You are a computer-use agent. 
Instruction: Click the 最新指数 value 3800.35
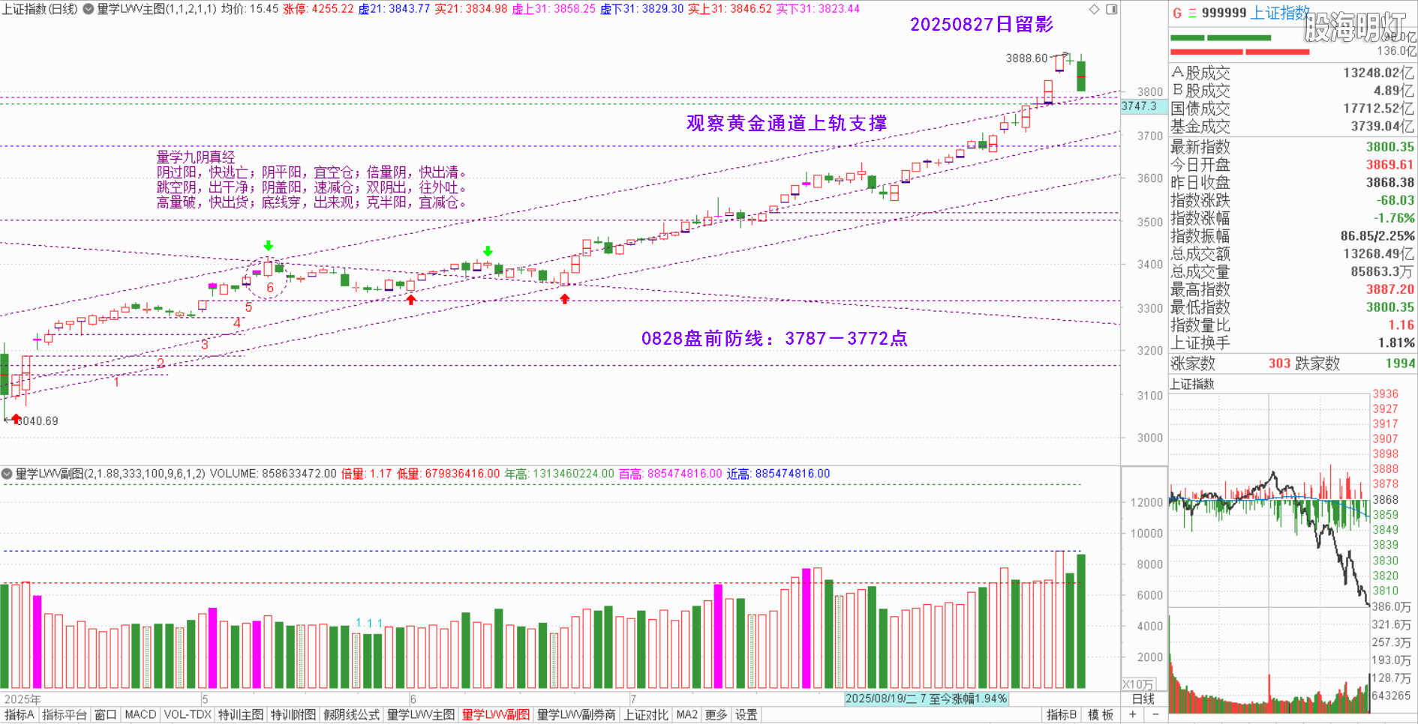tap(1389, 147)
